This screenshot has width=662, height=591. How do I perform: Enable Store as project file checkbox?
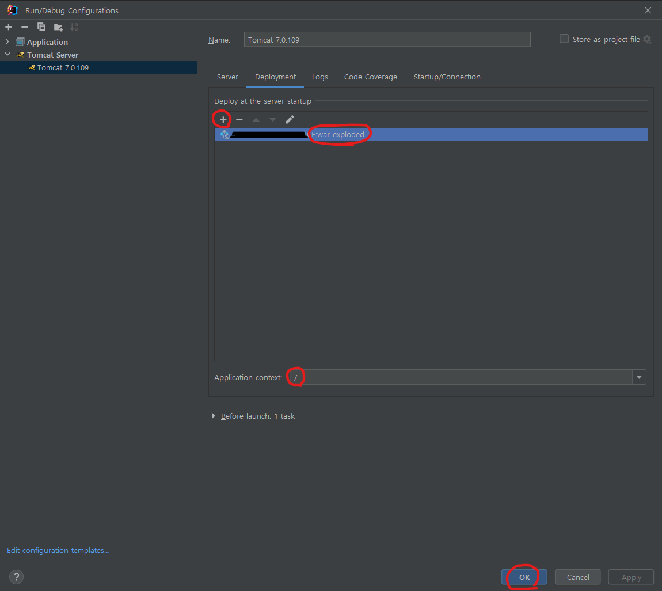click(564, 39)
